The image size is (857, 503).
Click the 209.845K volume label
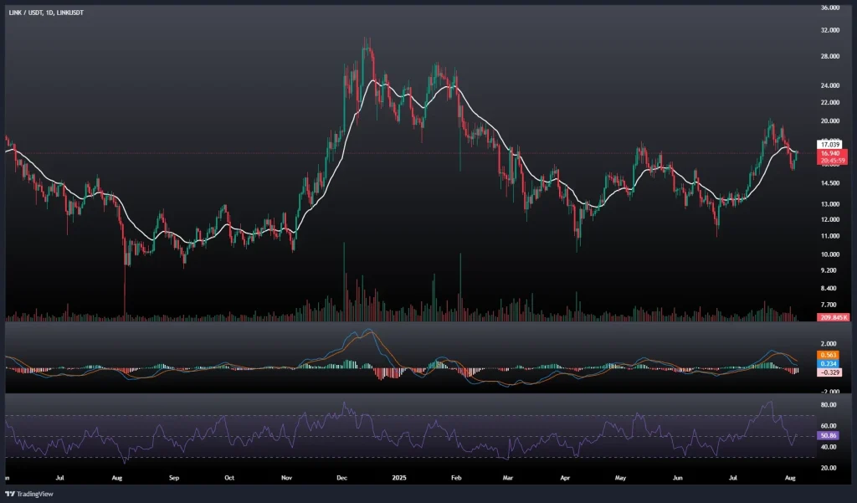834,317
